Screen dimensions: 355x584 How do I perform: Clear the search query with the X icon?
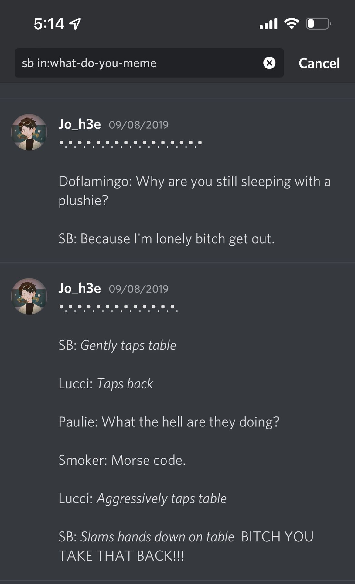coord(269,63)
